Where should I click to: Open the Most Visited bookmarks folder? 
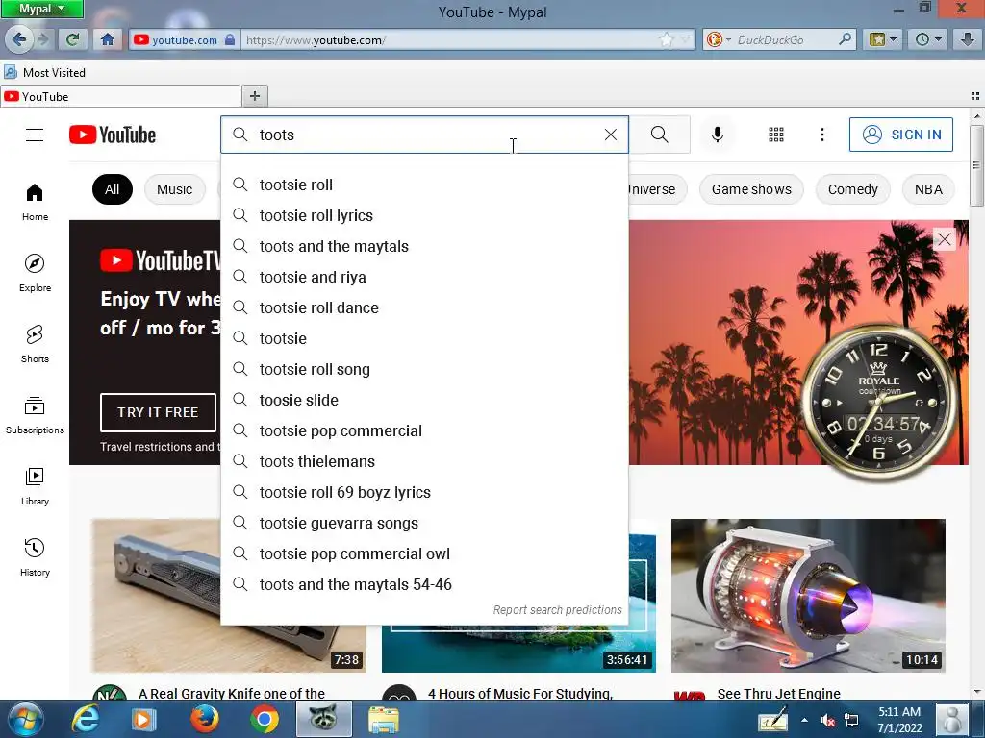[x=45, y=72]
